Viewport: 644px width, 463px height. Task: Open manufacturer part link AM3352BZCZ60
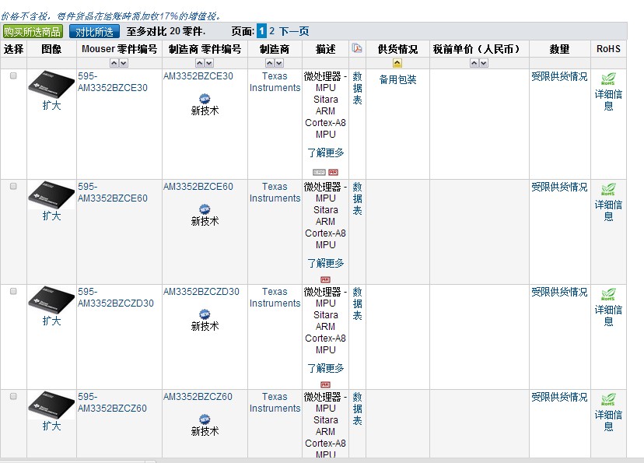198,397
